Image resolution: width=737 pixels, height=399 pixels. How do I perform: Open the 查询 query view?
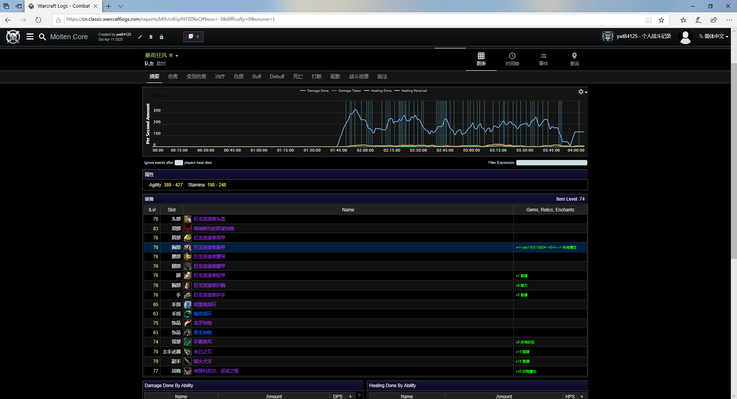[x=574, y=59]
